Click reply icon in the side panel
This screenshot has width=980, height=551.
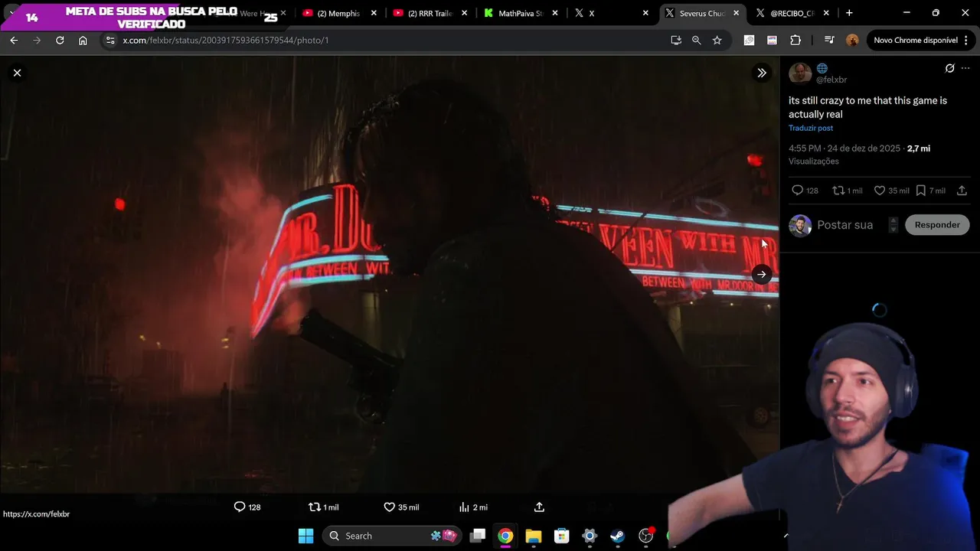click(x=797, y=191)
